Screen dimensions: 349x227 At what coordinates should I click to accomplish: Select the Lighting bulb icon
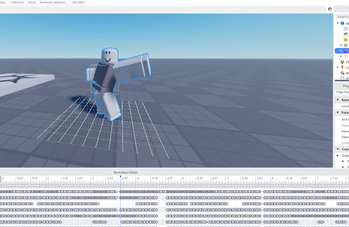342,67
